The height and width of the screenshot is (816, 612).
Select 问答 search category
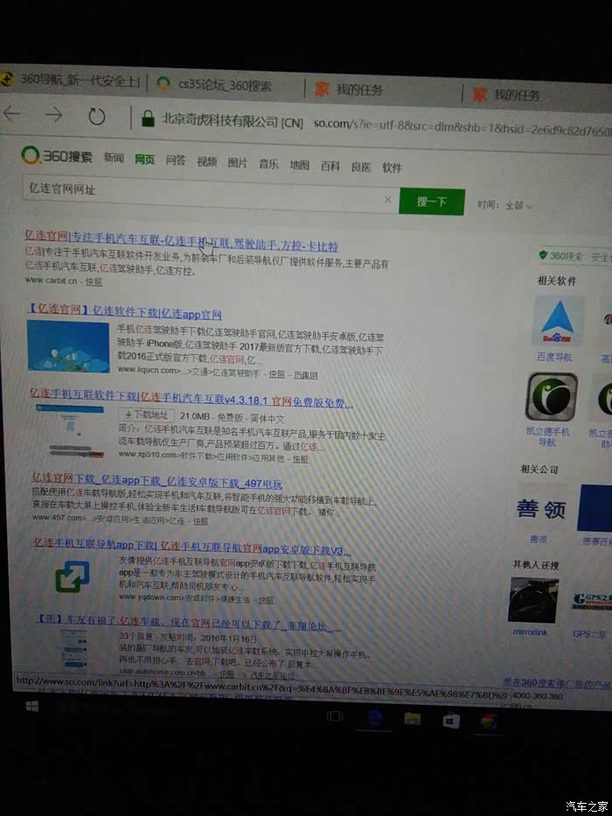click(x=176, y=160)
